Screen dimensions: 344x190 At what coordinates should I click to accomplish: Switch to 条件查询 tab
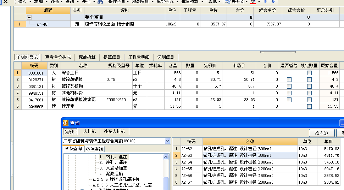[x=94, y=149]
